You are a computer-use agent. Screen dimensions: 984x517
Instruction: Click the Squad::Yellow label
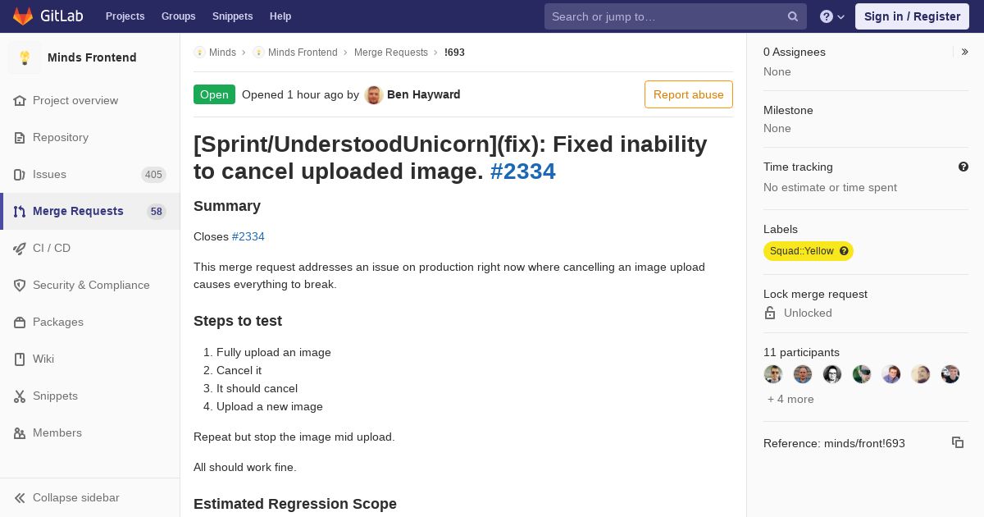click(x=801, y=251)
